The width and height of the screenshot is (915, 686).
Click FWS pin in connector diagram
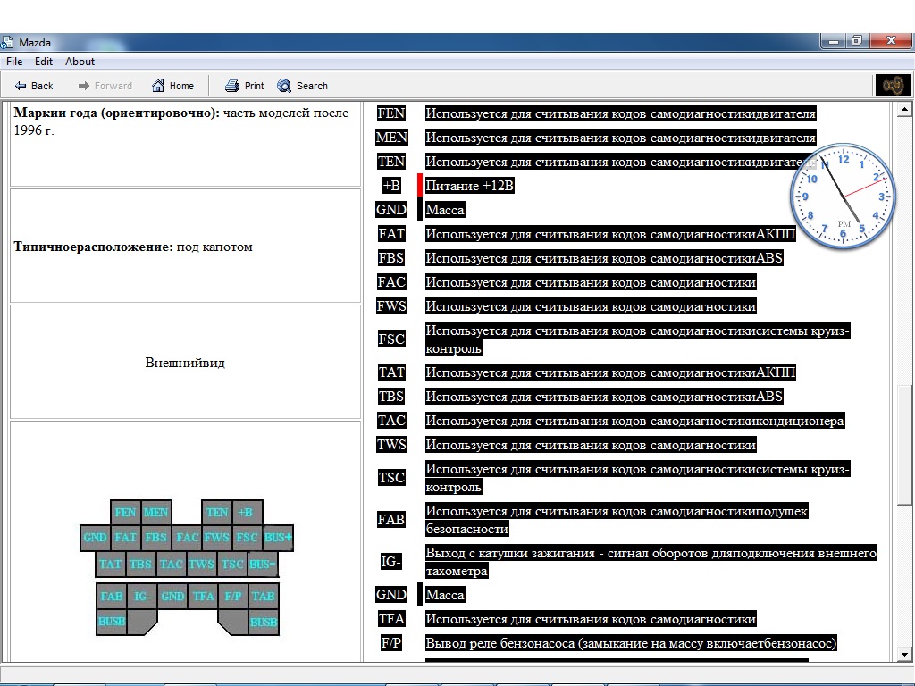pos(217,537)
